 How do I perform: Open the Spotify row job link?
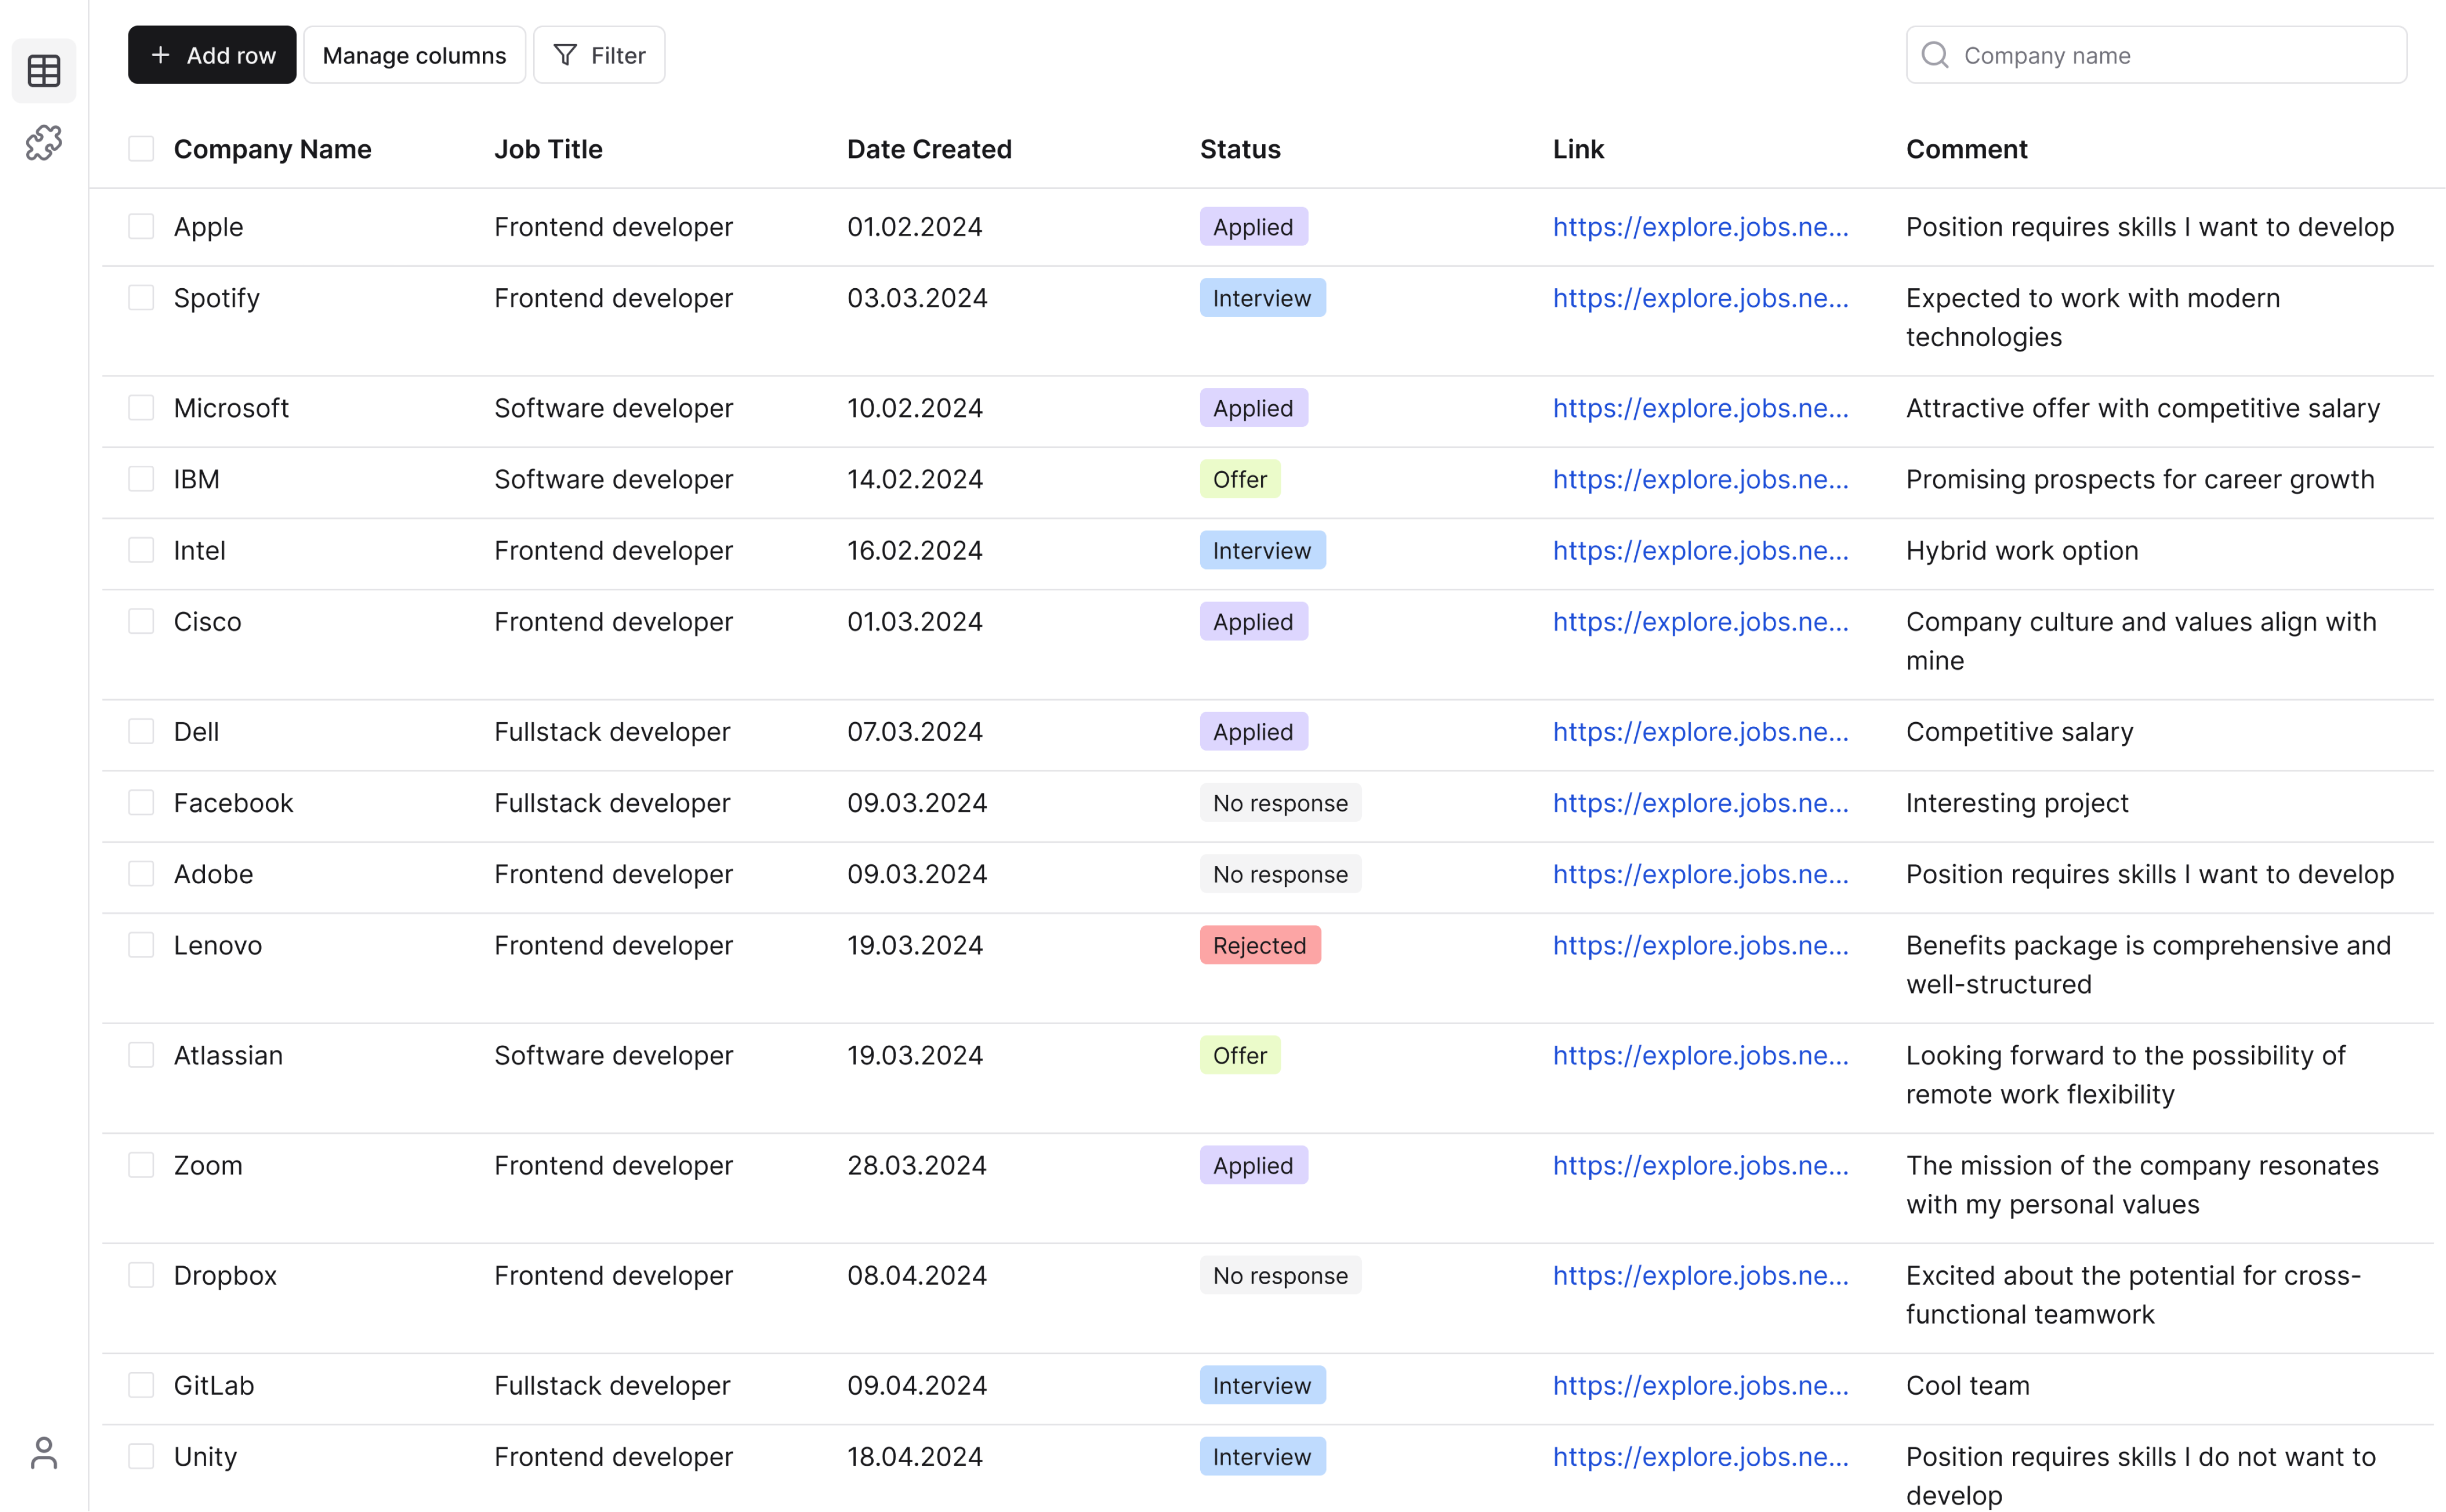tap(1700, 298)
